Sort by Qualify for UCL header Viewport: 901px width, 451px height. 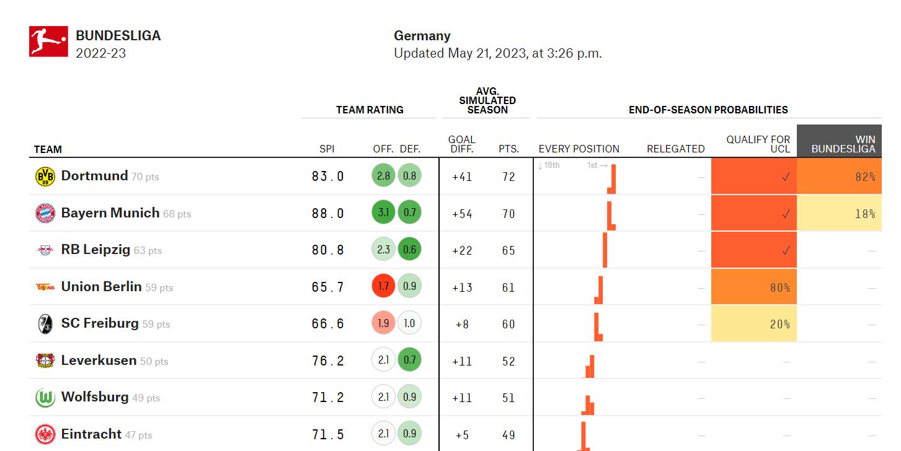point(758,144)
